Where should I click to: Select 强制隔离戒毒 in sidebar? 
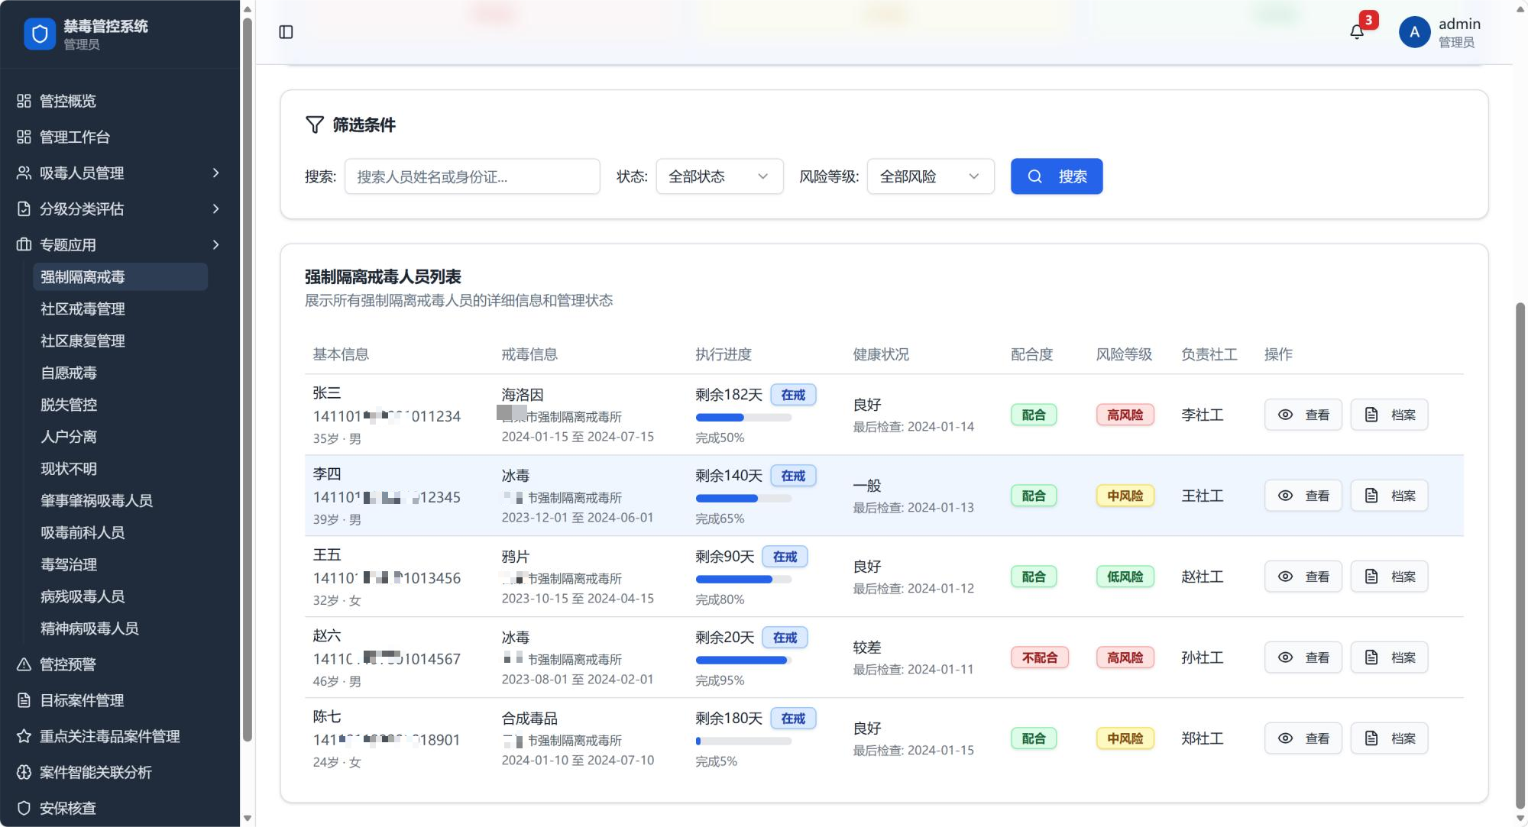pos(120,276)
